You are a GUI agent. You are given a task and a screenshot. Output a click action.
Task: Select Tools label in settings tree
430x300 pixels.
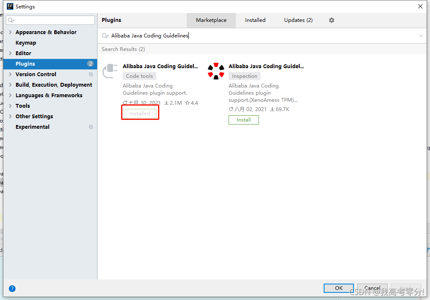[x=23, y=106]
